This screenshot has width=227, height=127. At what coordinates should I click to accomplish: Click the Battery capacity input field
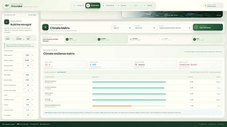[27, 60]
